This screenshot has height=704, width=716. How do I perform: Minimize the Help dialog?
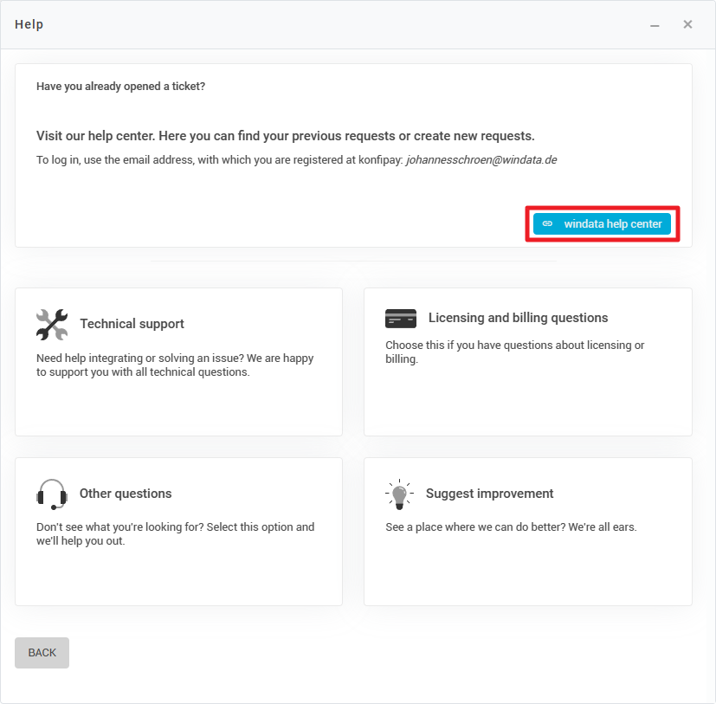pyautogui.click(x=655, y=25)
